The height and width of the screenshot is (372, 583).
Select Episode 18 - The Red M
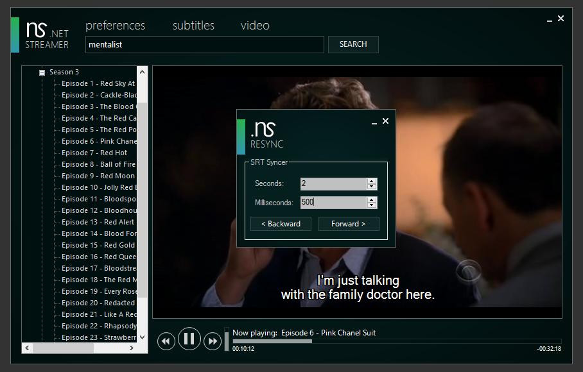tap(99, 280)
